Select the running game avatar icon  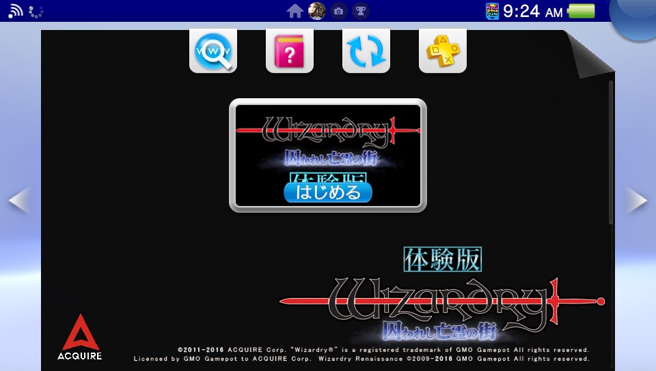click(x=316, y=11)
